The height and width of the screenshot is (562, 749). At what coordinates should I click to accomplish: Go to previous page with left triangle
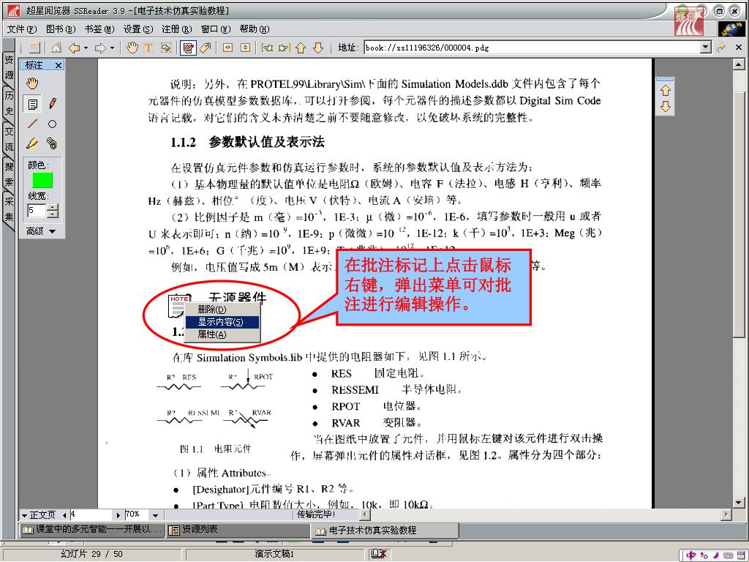point(64,515)
